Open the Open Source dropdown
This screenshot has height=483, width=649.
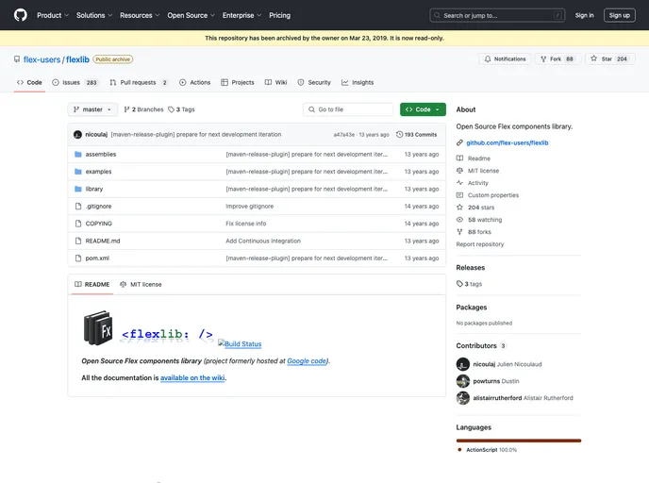(191, 15)
